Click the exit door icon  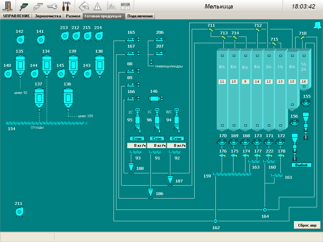point(8,6)
